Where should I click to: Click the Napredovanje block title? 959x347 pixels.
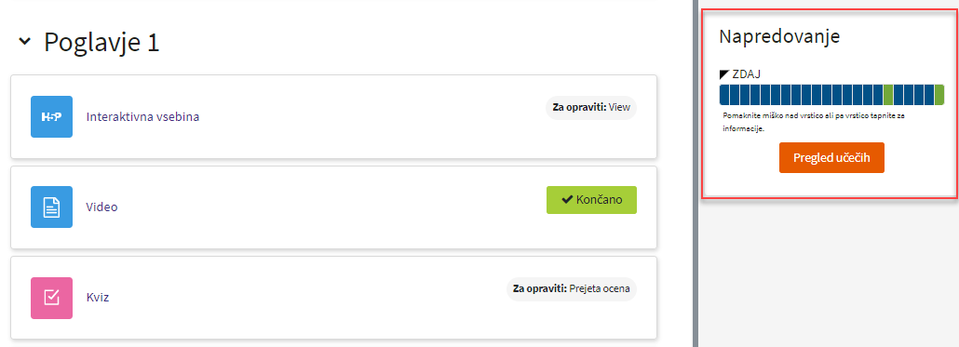[779, 36]
